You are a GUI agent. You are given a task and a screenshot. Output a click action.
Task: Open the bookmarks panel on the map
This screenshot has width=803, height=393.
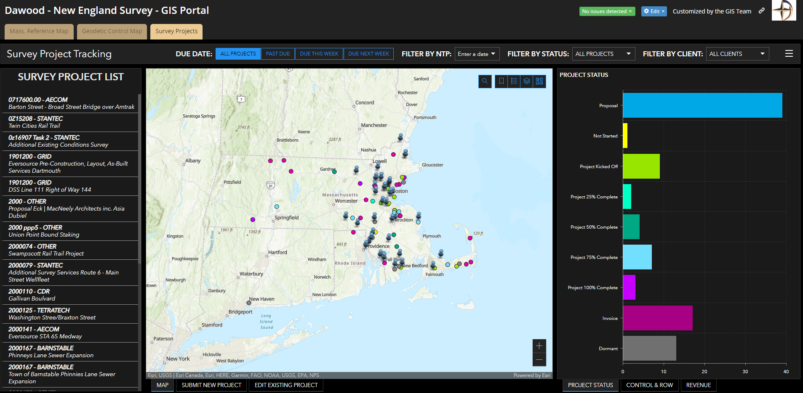(501, 81)
